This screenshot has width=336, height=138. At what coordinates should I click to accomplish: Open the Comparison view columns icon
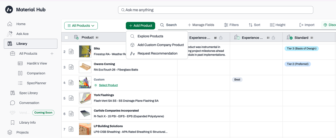click(x=20, y=73)
